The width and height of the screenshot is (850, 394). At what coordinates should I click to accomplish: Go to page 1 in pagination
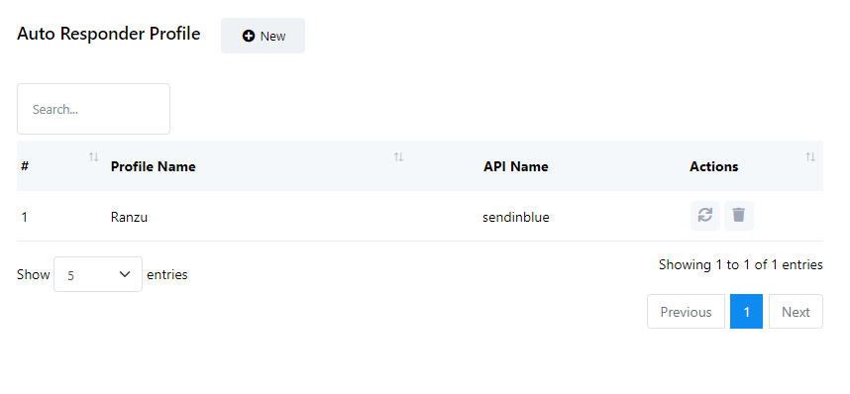pyautogui.click(x=746, y=312)
